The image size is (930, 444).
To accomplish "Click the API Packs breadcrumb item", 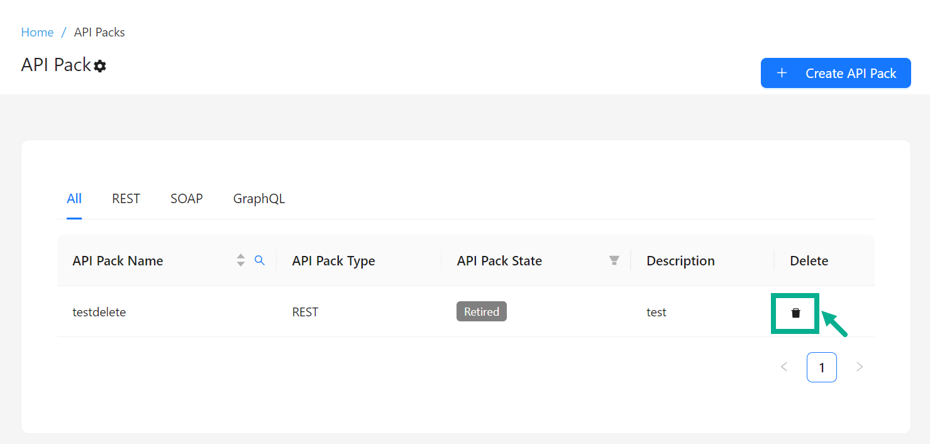I will pos(99,32).
